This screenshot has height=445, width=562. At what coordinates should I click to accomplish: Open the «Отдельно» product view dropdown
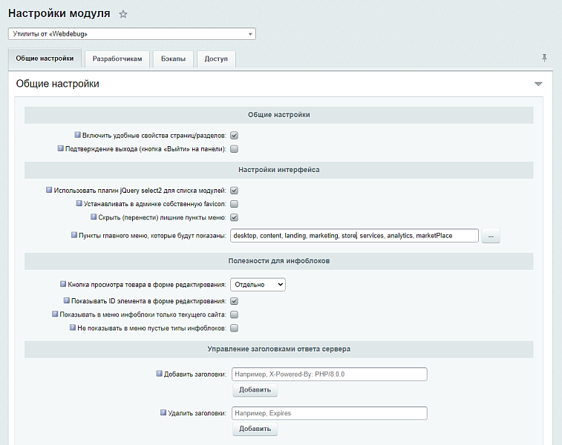tap(258, 284)
